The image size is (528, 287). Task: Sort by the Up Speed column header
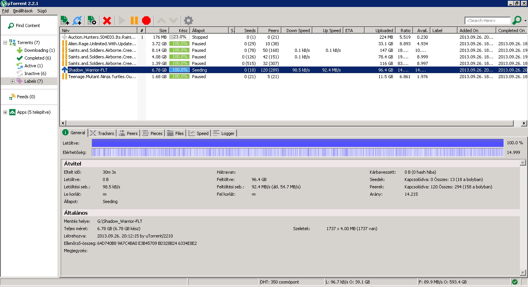tap(328, 30)
